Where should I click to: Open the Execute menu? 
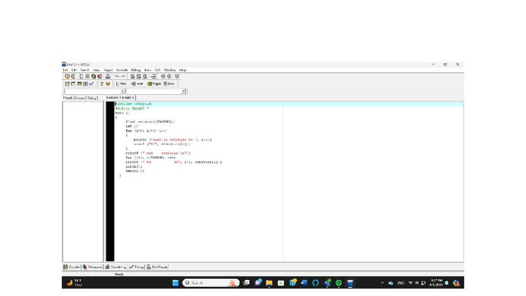tap(122, 70)
